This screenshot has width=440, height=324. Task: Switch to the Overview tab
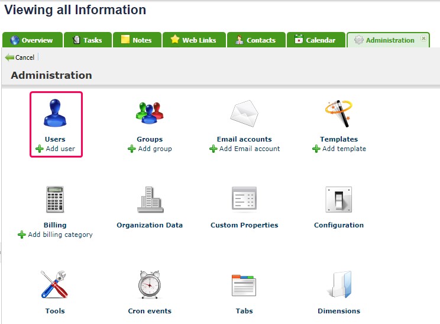pyautogui.click(x=33, y=40)
